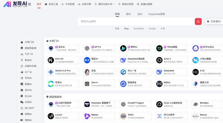The width and height of the screenshot is (223, 123).
Task: Open AI排行榜 in the top navigation
Action: [x=84, y=4]
